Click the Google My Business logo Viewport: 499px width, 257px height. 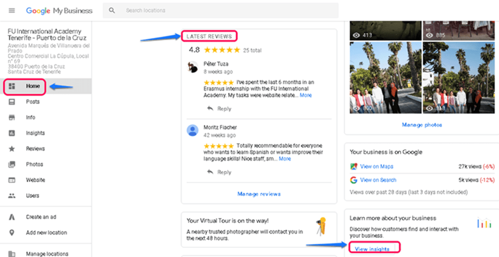(x=59, y=11)
